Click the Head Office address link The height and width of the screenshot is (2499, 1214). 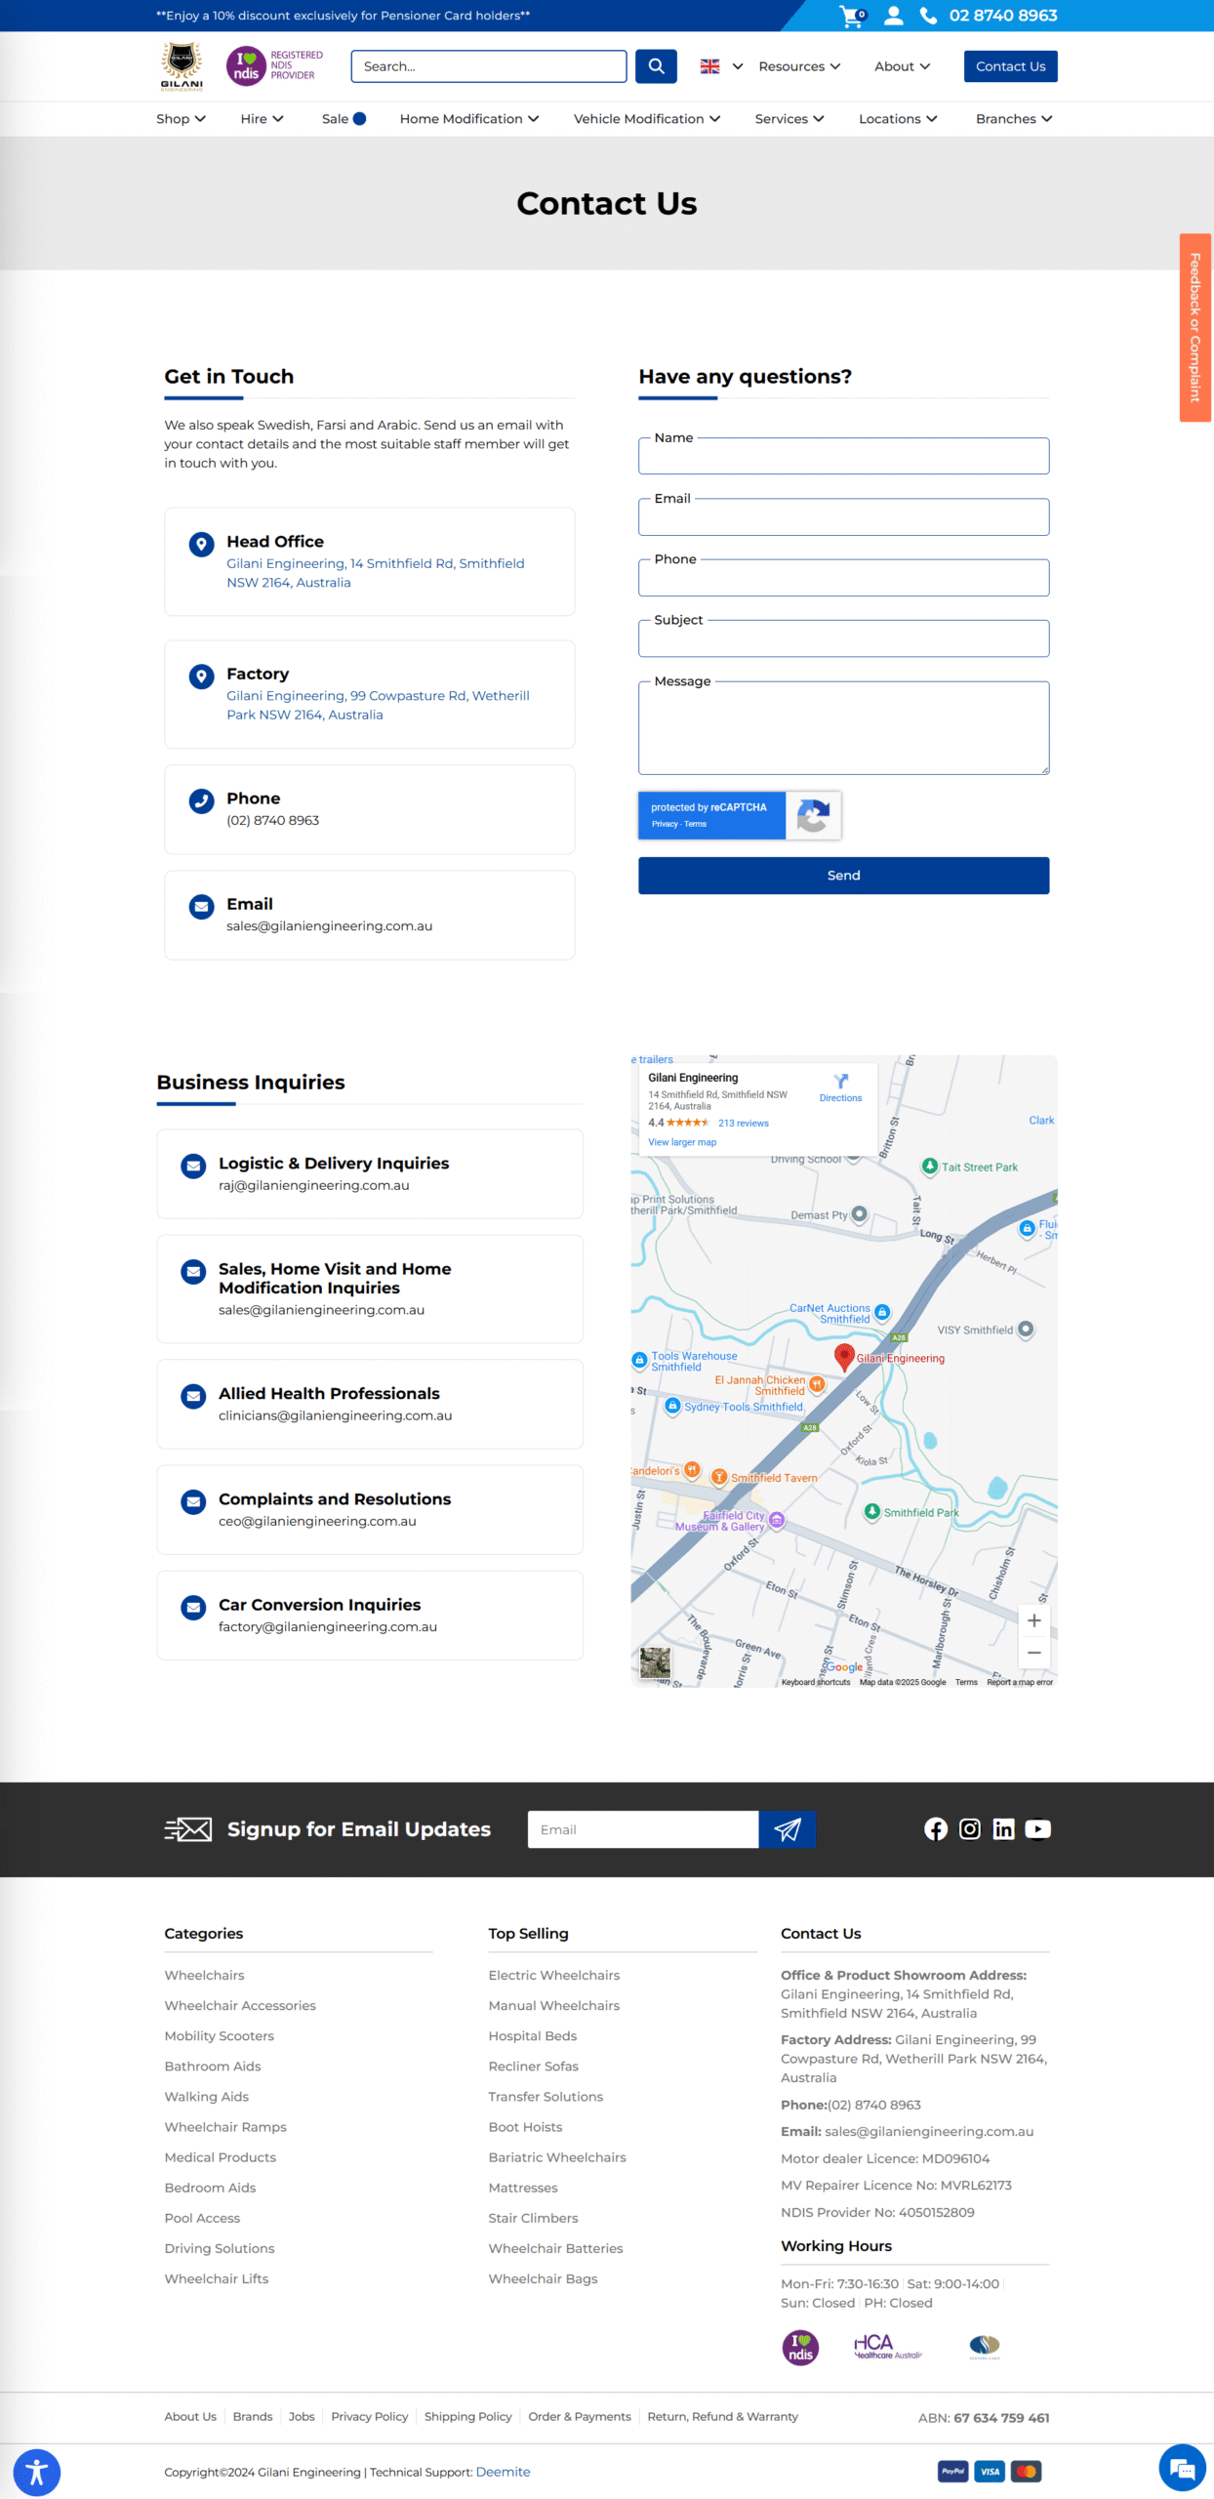[x=376, y=573]
